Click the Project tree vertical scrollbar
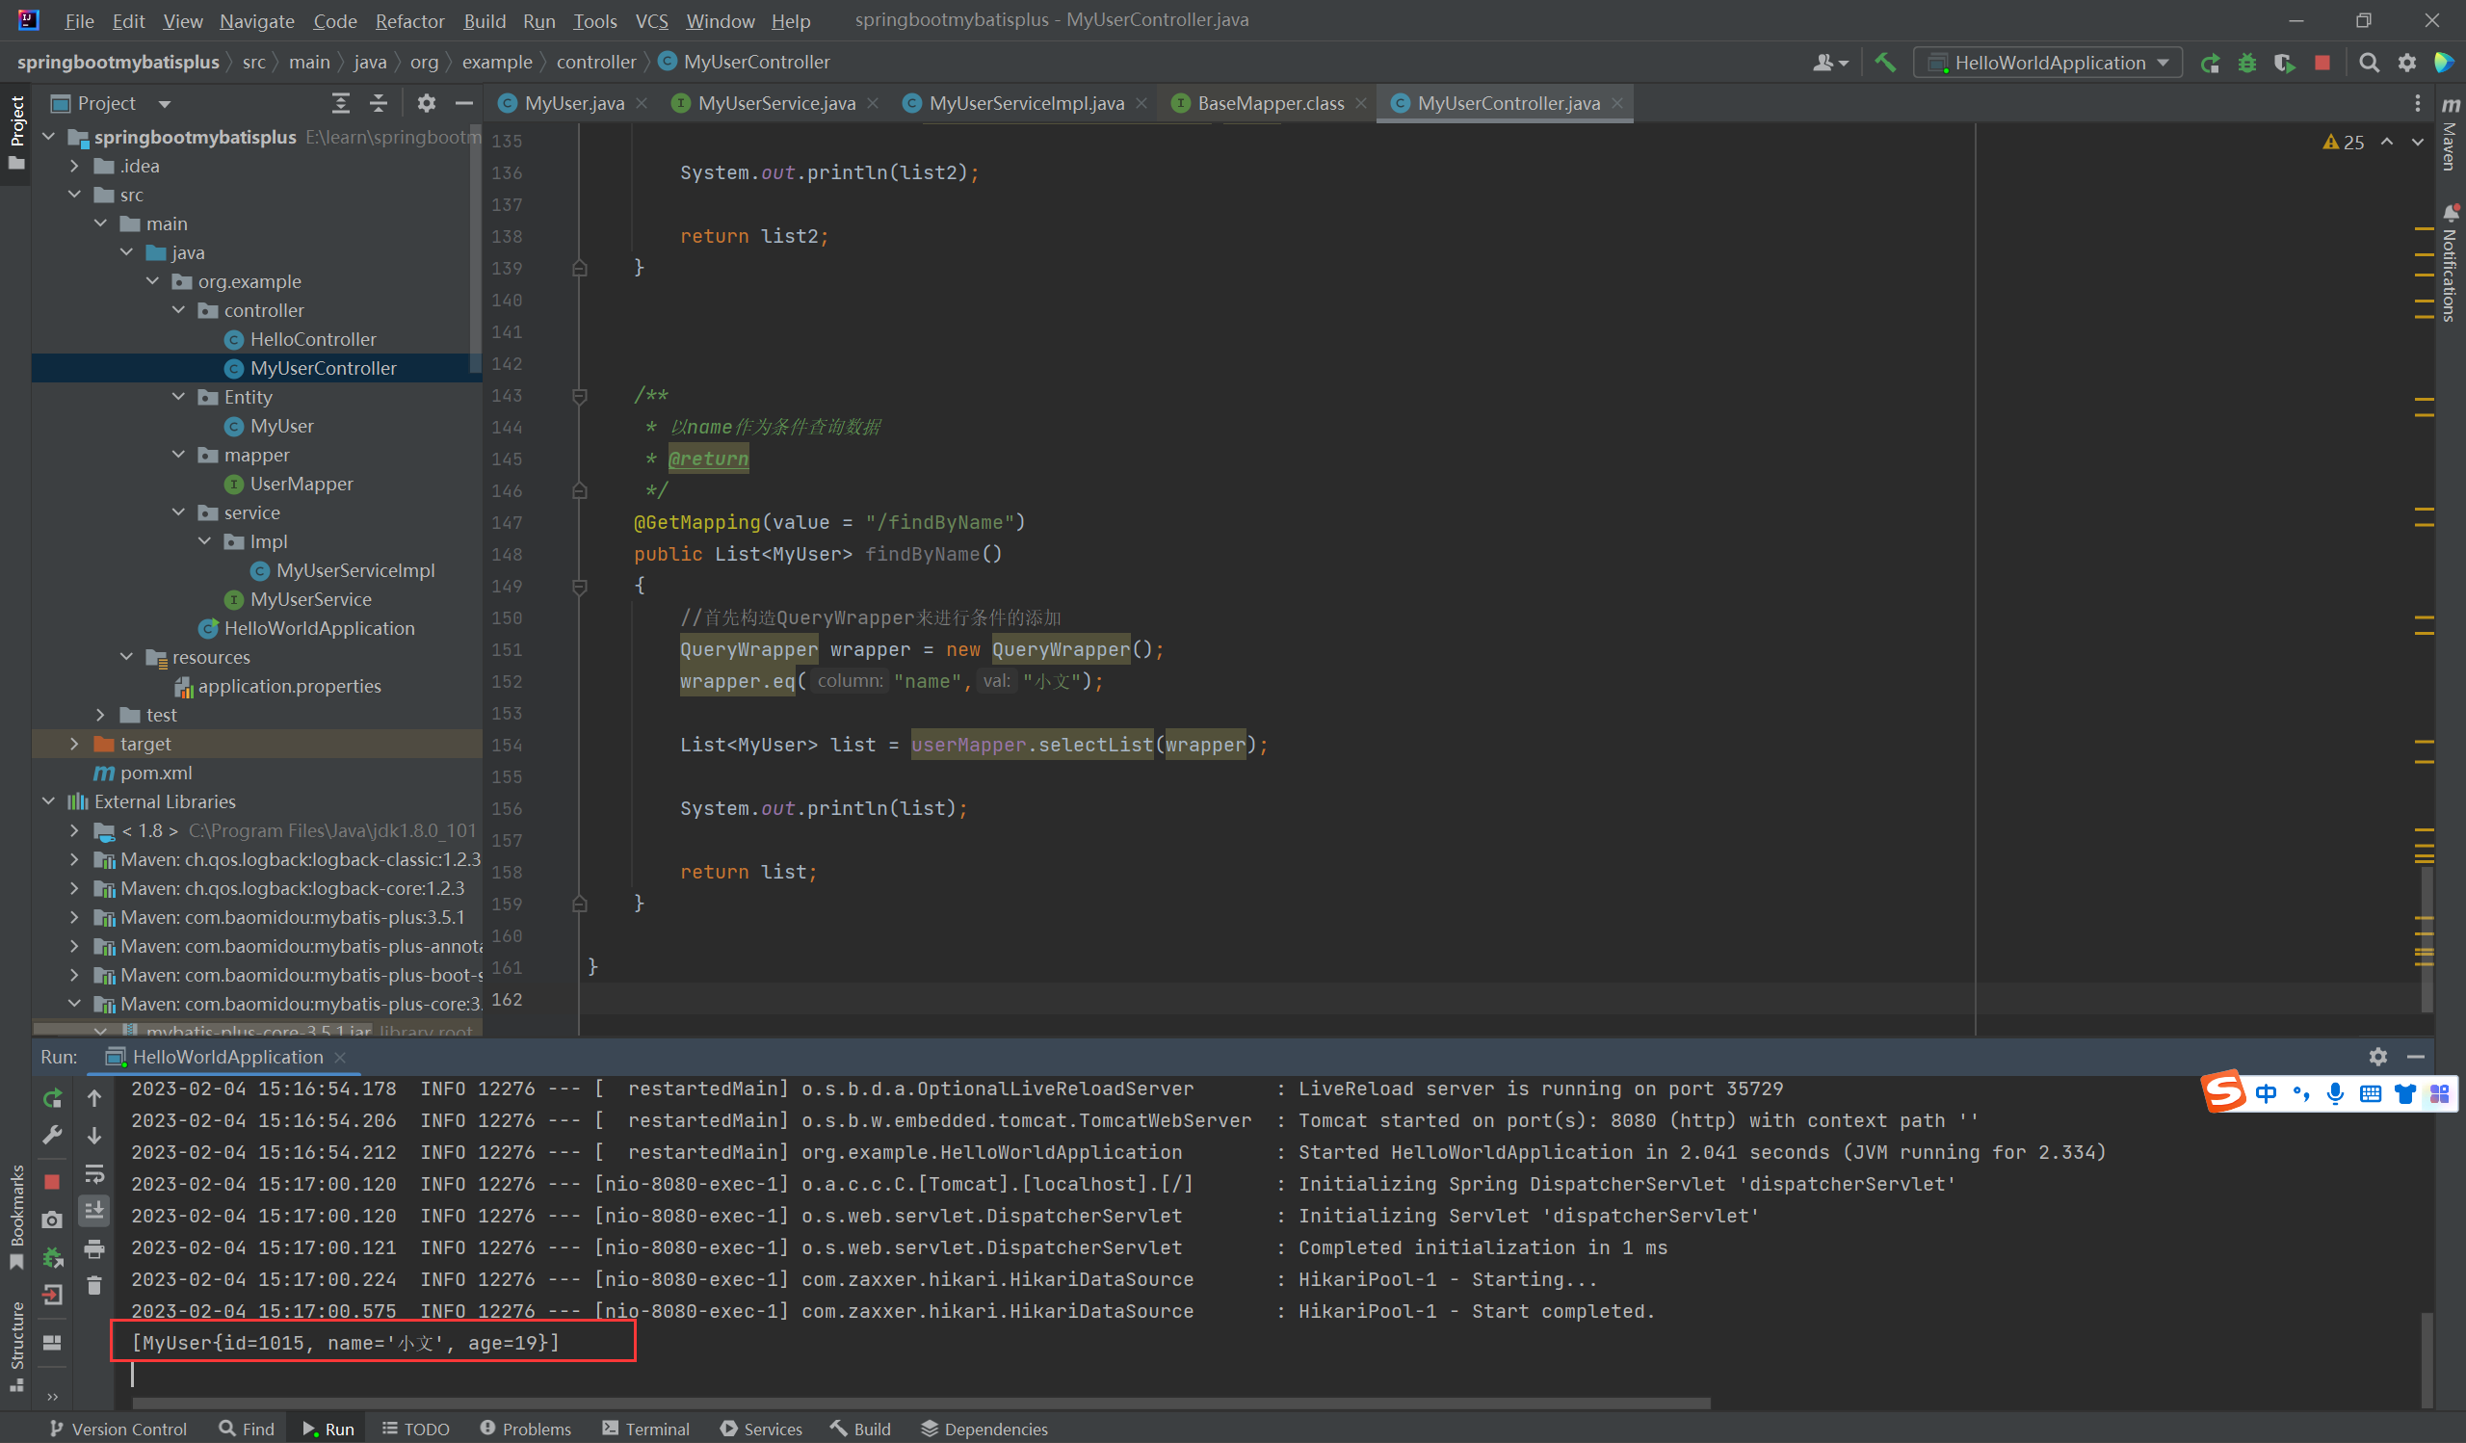The image size is (2466, 1443). (476, 248)
